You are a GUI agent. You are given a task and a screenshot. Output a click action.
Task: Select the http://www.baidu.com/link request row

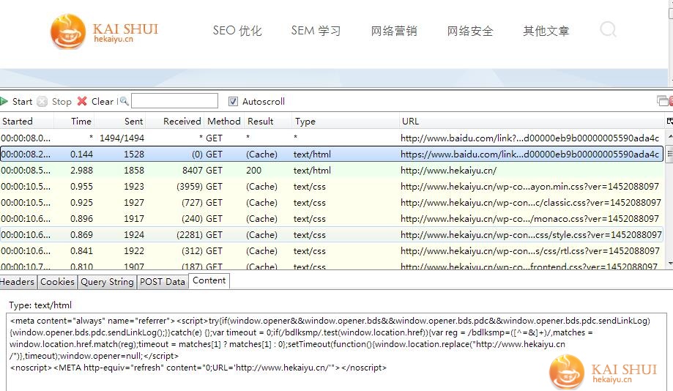(x=332, y=138)
